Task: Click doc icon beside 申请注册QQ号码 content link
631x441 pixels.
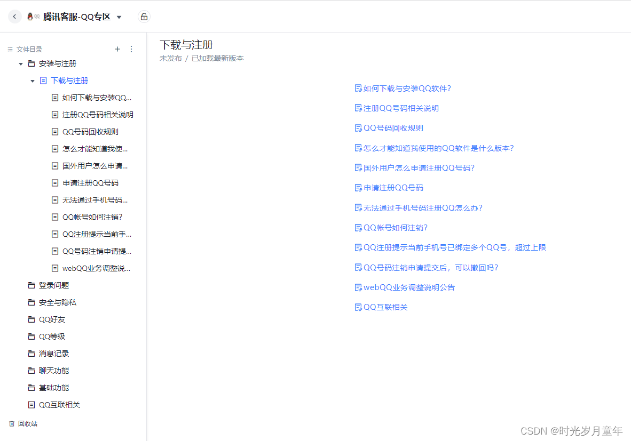Action: pyautogui.click(x=358, y=188)
